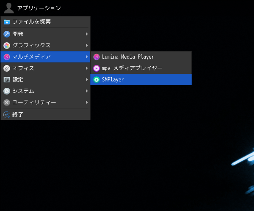Click the logout icon next to 終了
This screenshot has height=211, width=254.
pos(7,115)
